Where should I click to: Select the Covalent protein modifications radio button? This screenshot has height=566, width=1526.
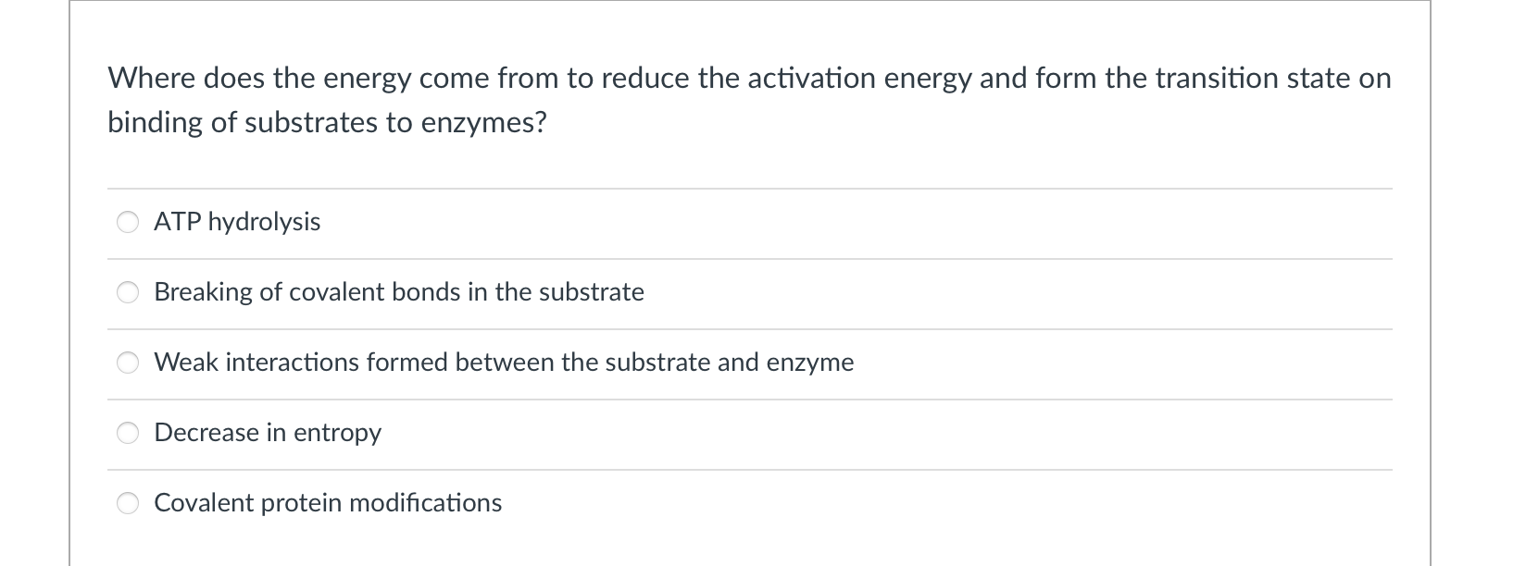[x=128, y=503]
